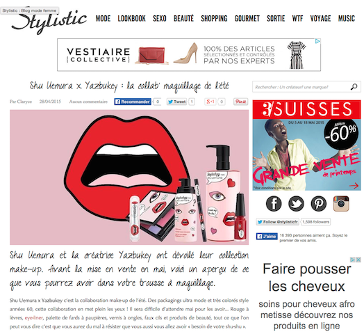The width and height of the screenshot is (364, 334).
Task: Click the Tweet share button
Action: coord(176,102)
